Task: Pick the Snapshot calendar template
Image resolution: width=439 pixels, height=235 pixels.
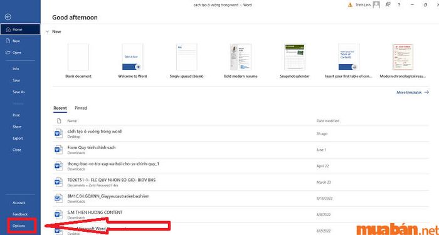Action: tap(295, 61)
